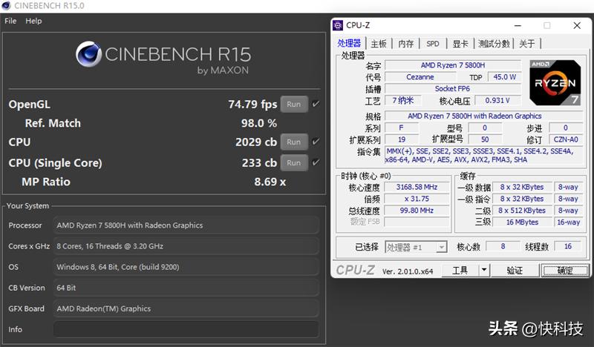This screenshot has height=347, width=594.
Task: Click the 7 纳米 process value
Action: [x=403, y=100]
